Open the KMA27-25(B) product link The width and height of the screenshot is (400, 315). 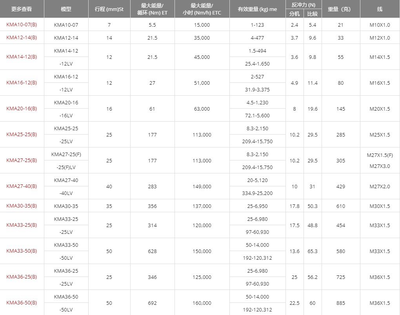click(x=22, y=160)
